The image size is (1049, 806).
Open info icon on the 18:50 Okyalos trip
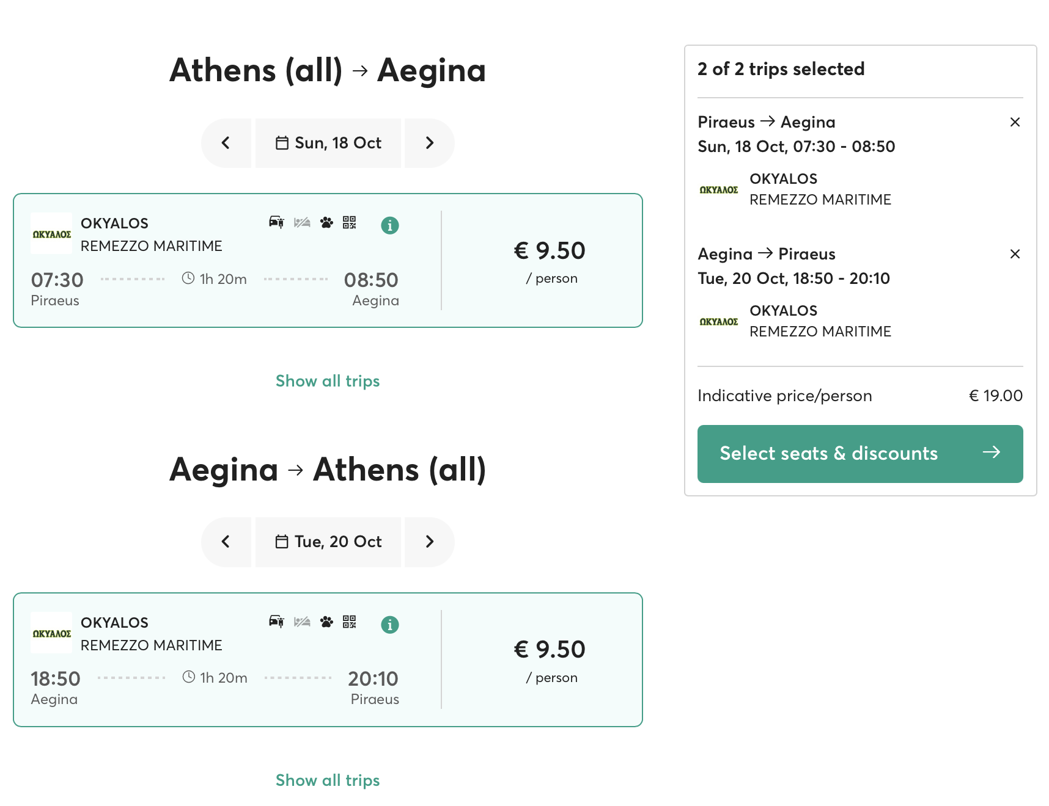click(390, 625)
